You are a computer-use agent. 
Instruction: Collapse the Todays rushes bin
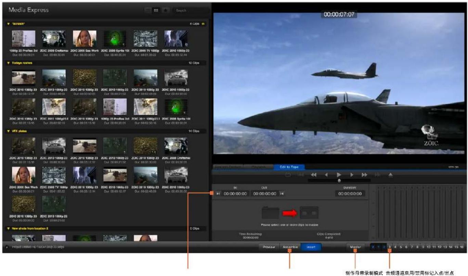pyautogui.click(x=9, y=63)
